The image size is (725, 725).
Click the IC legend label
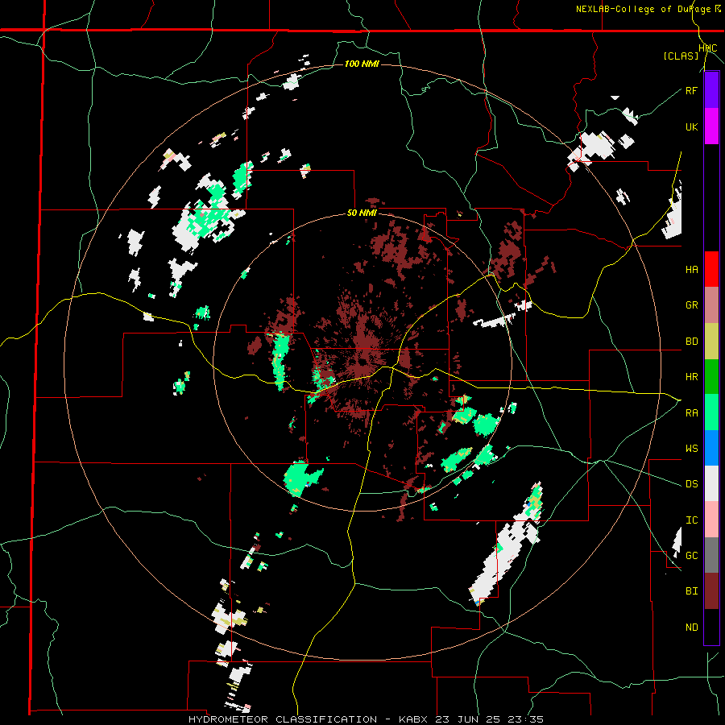point(692,520)
